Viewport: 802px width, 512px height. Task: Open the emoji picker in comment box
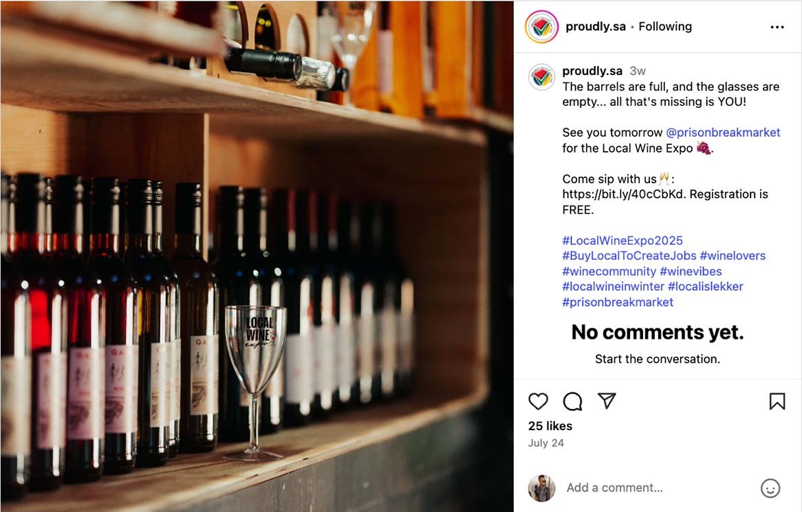click(x=770, y=488)
